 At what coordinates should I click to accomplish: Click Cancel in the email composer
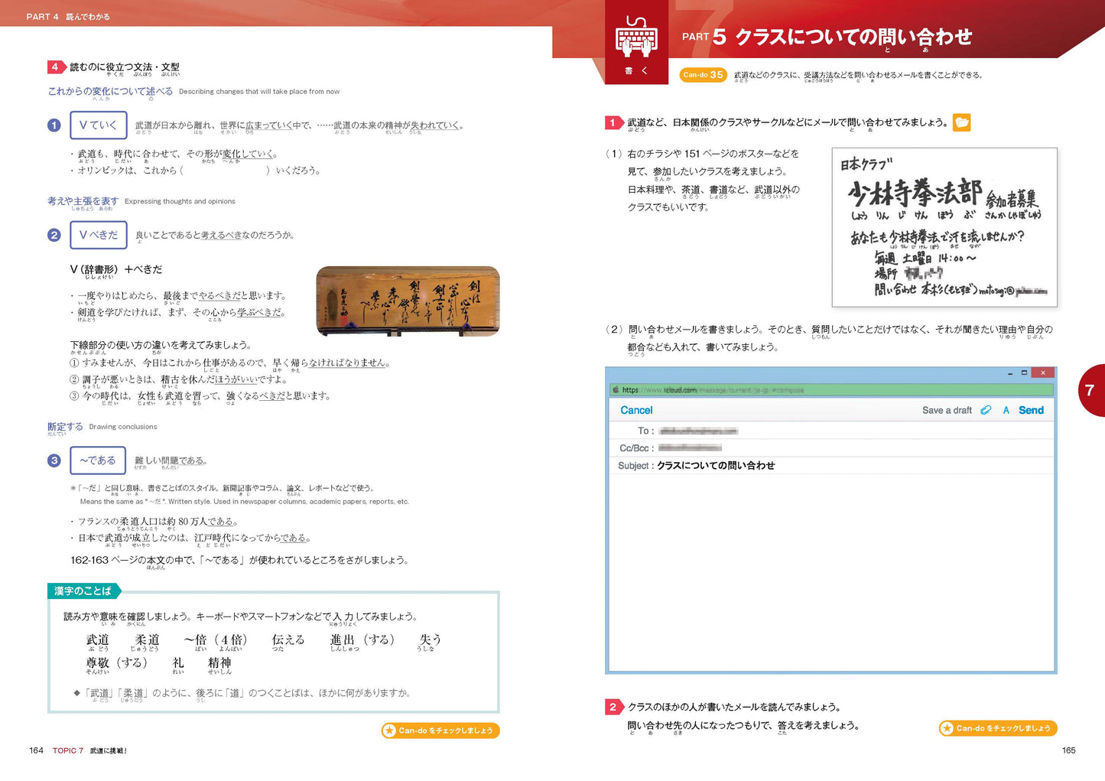[636, 411]
